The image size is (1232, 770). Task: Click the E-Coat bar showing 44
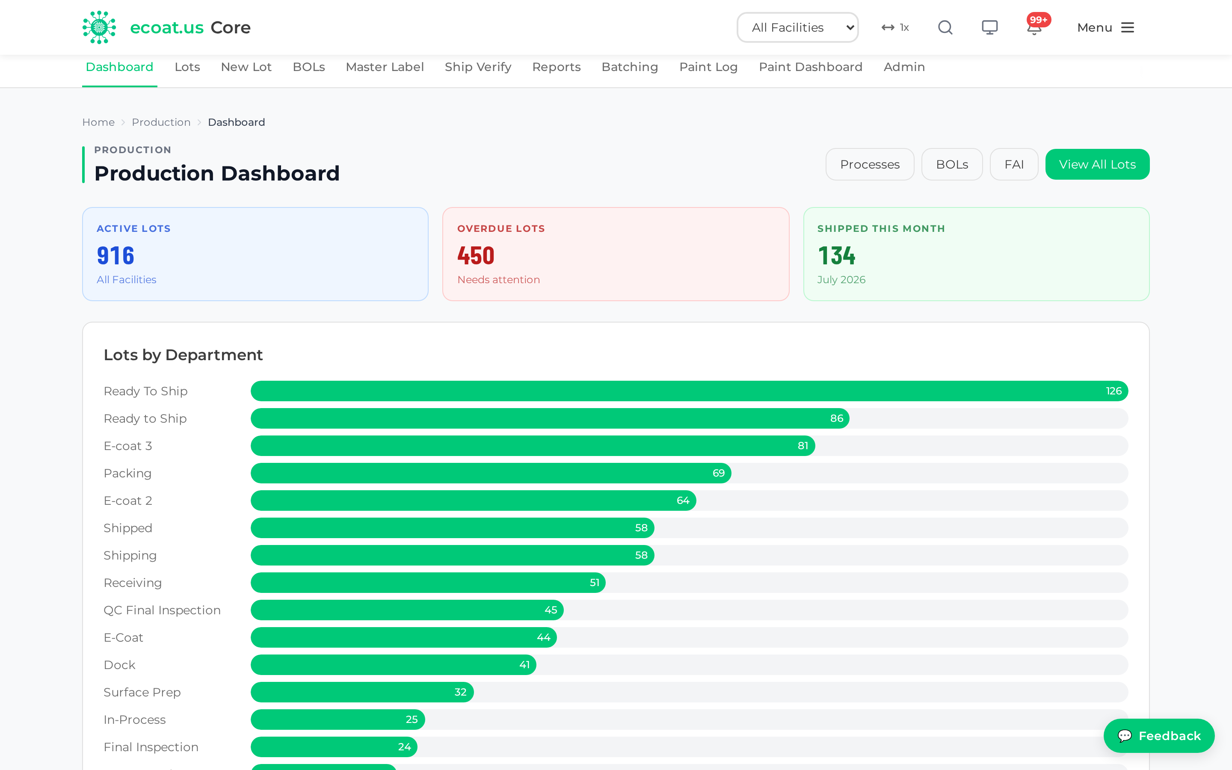pyautogui.click(x=404, y=637)
